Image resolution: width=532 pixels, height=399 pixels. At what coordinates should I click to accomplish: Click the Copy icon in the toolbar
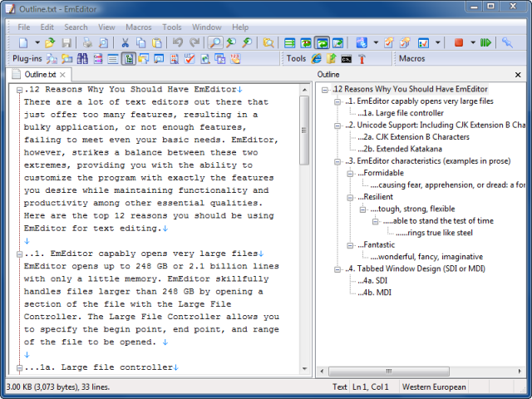(140, 42)
